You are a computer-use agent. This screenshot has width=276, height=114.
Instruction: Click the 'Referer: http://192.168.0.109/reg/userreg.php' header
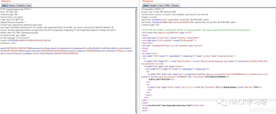click(x=19, y=33)
